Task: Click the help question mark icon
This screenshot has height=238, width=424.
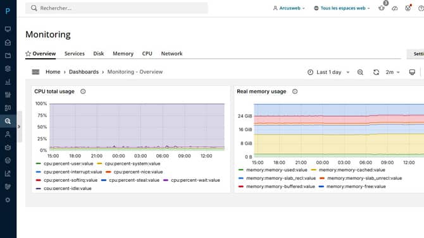Action: click(421, 8)
